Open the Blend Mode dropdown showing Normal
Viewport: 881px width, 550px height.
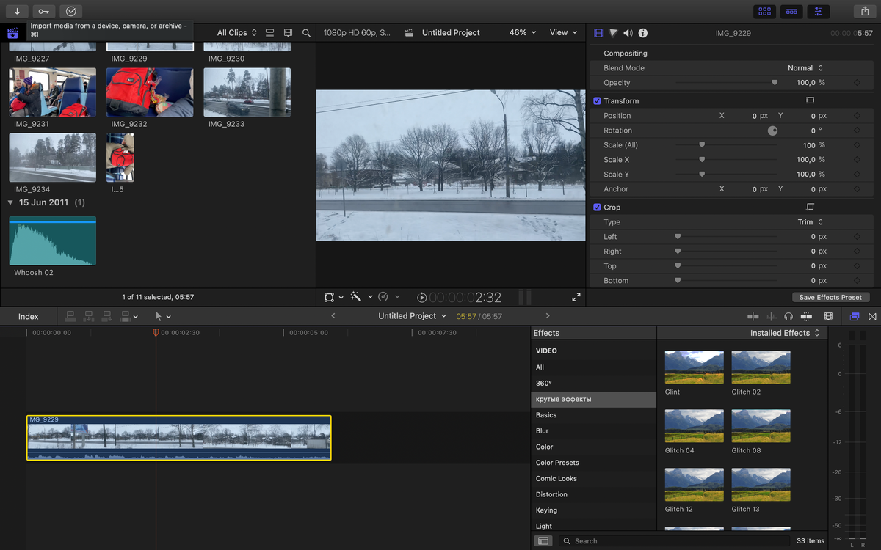tap(805, 67)
